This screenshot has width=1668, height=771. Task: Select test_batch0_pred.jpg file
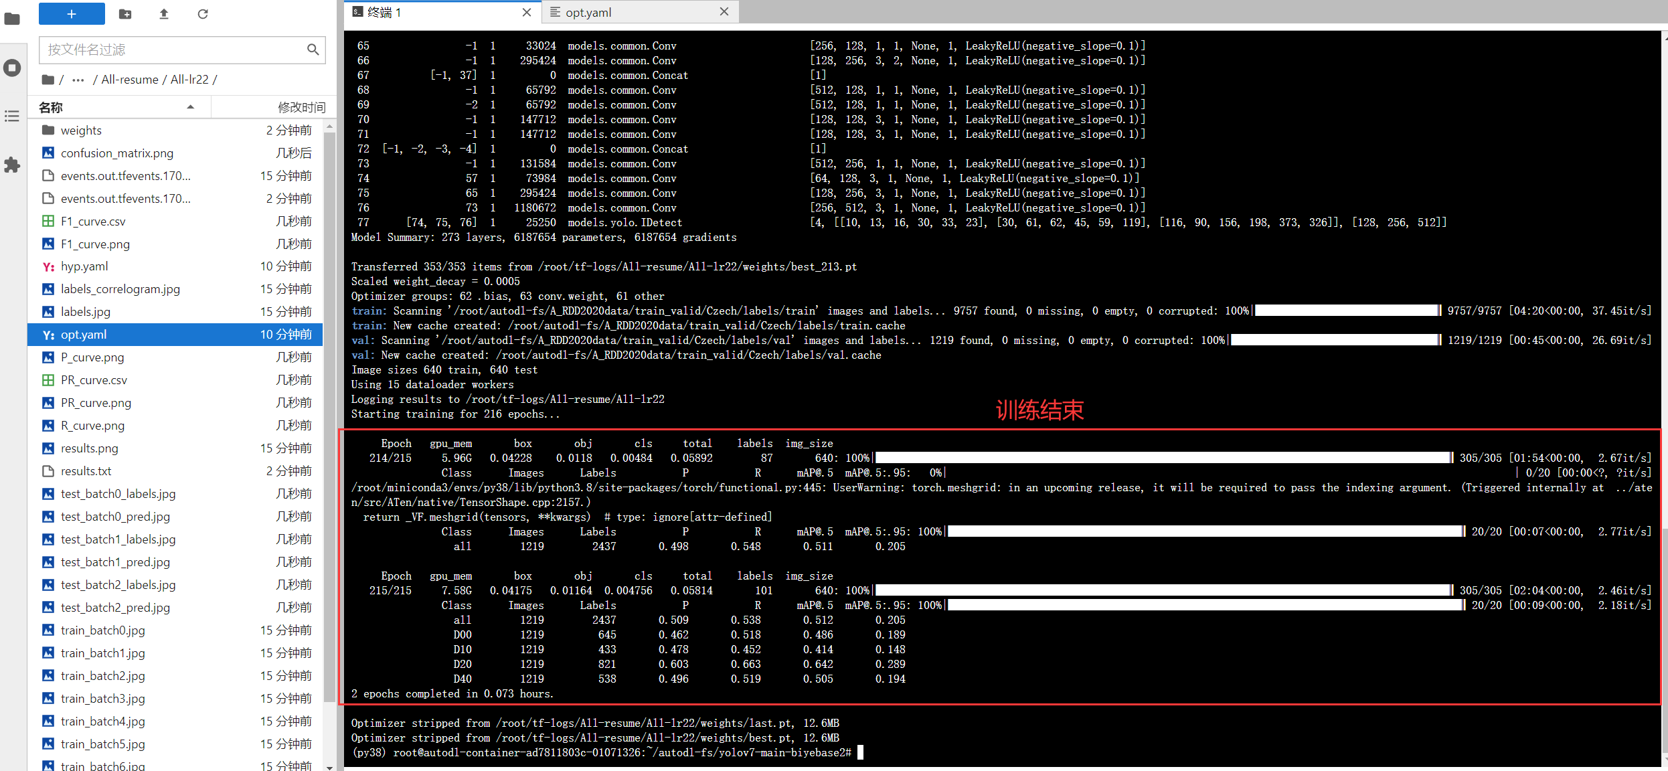point(175,517)
